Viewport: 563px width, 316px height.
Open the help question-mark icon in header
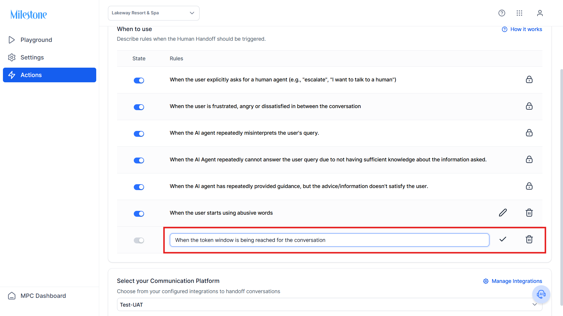coord(502,13)
